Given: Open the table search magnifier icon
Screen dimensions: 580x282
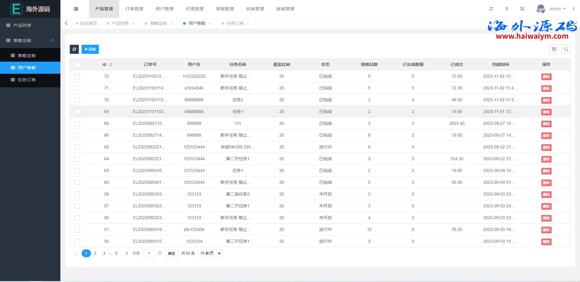Looking at the screenshot, I should [566, 49].
